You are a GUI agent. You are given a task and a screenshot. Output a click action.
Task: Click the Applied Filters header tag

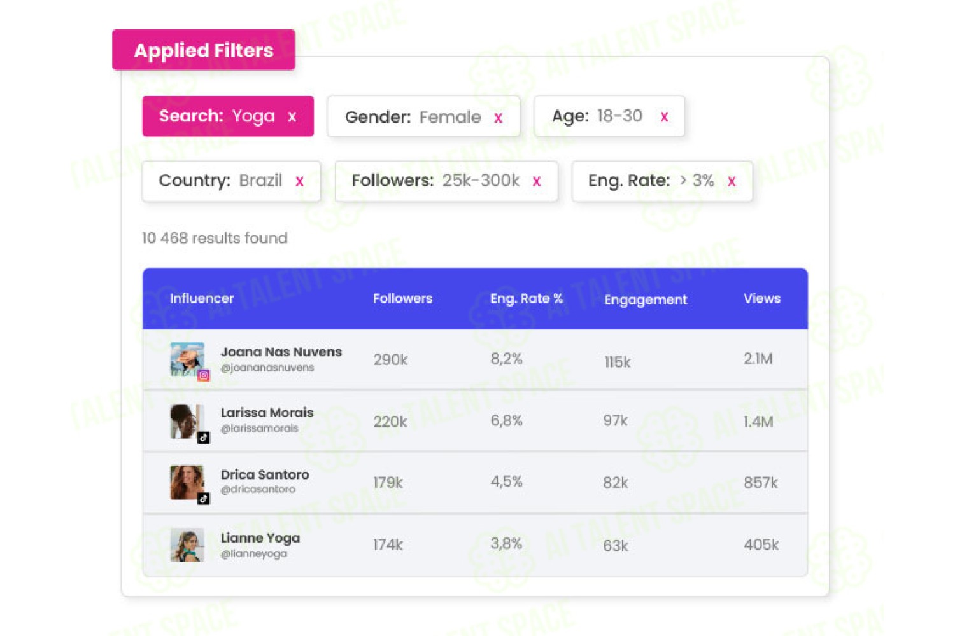coord(204,50)
